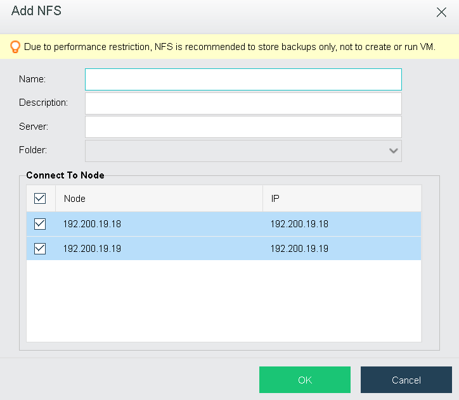
Task: Focus the Name input field
Action: pyautogui.click(x=243, y=80)
